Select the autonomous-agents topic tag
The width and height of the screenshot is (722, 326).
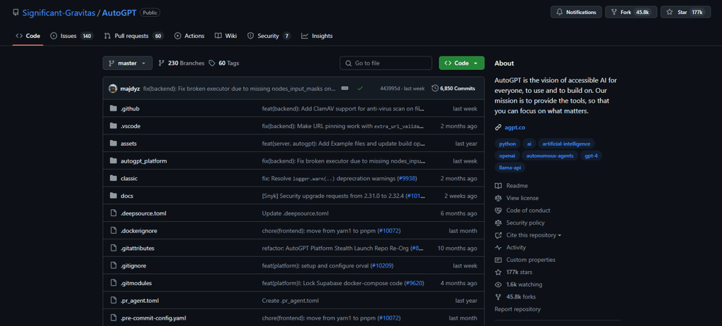[x=550, y=156]
